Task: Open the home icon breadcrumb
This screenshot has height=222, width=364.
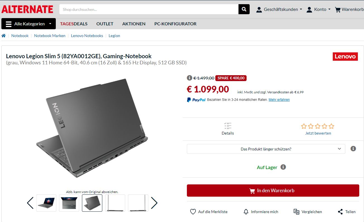Action: click(4, 36)
